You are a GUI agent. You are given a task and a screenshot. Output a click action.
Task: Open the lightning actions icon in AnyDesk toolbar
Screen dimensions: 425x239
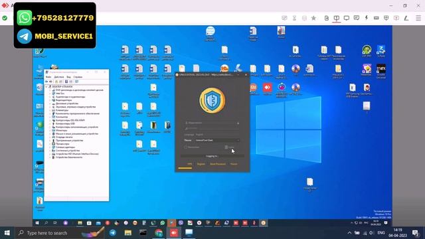pyautogui.click(x=367, y=18)
